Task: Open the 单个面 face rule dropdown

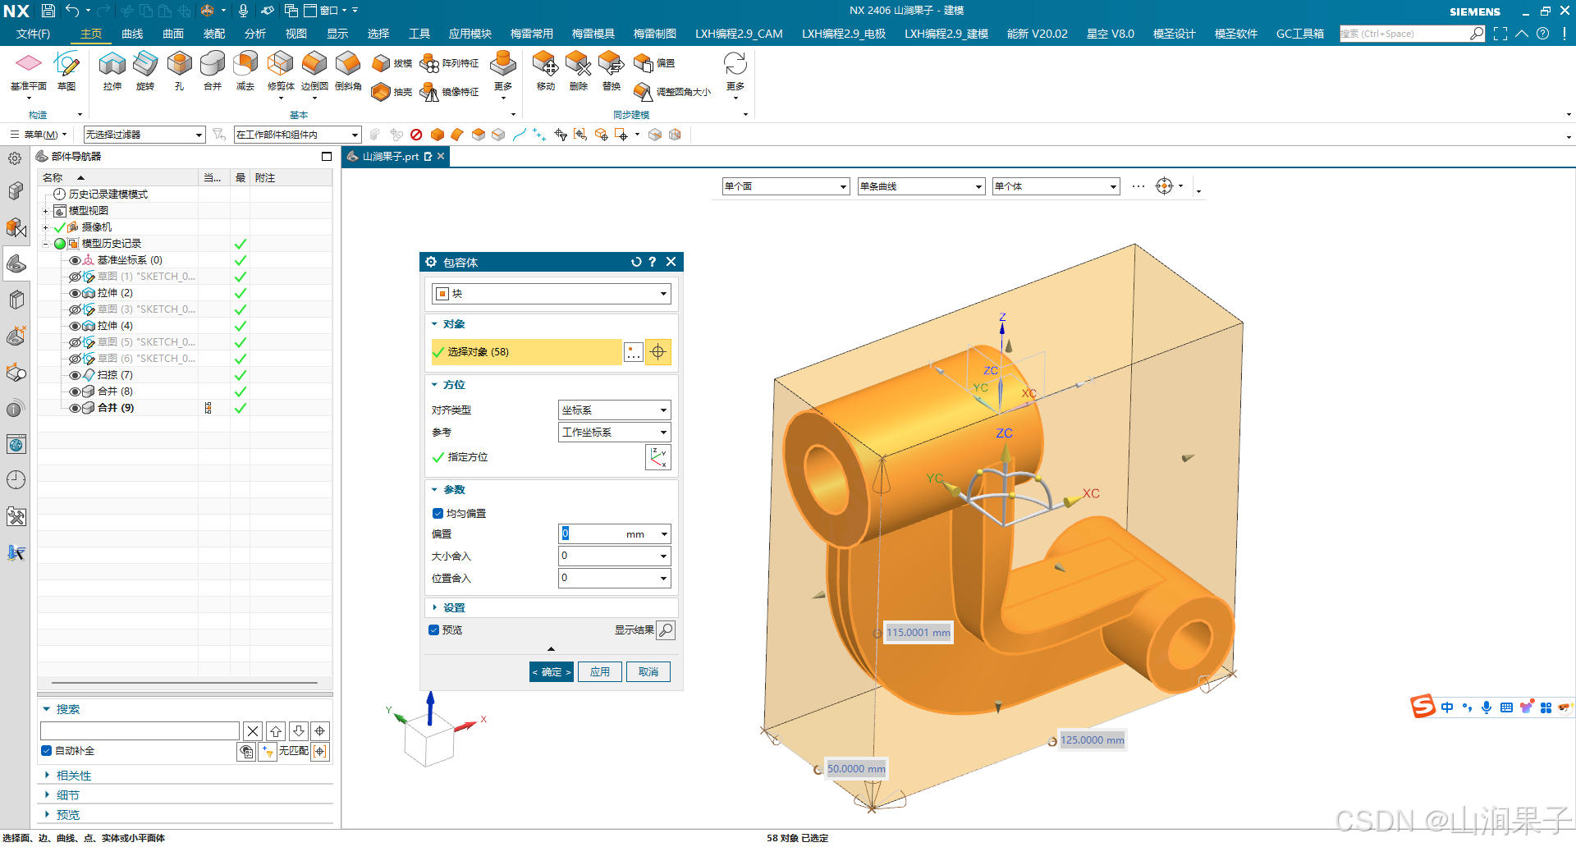Action: coord(786,186)
